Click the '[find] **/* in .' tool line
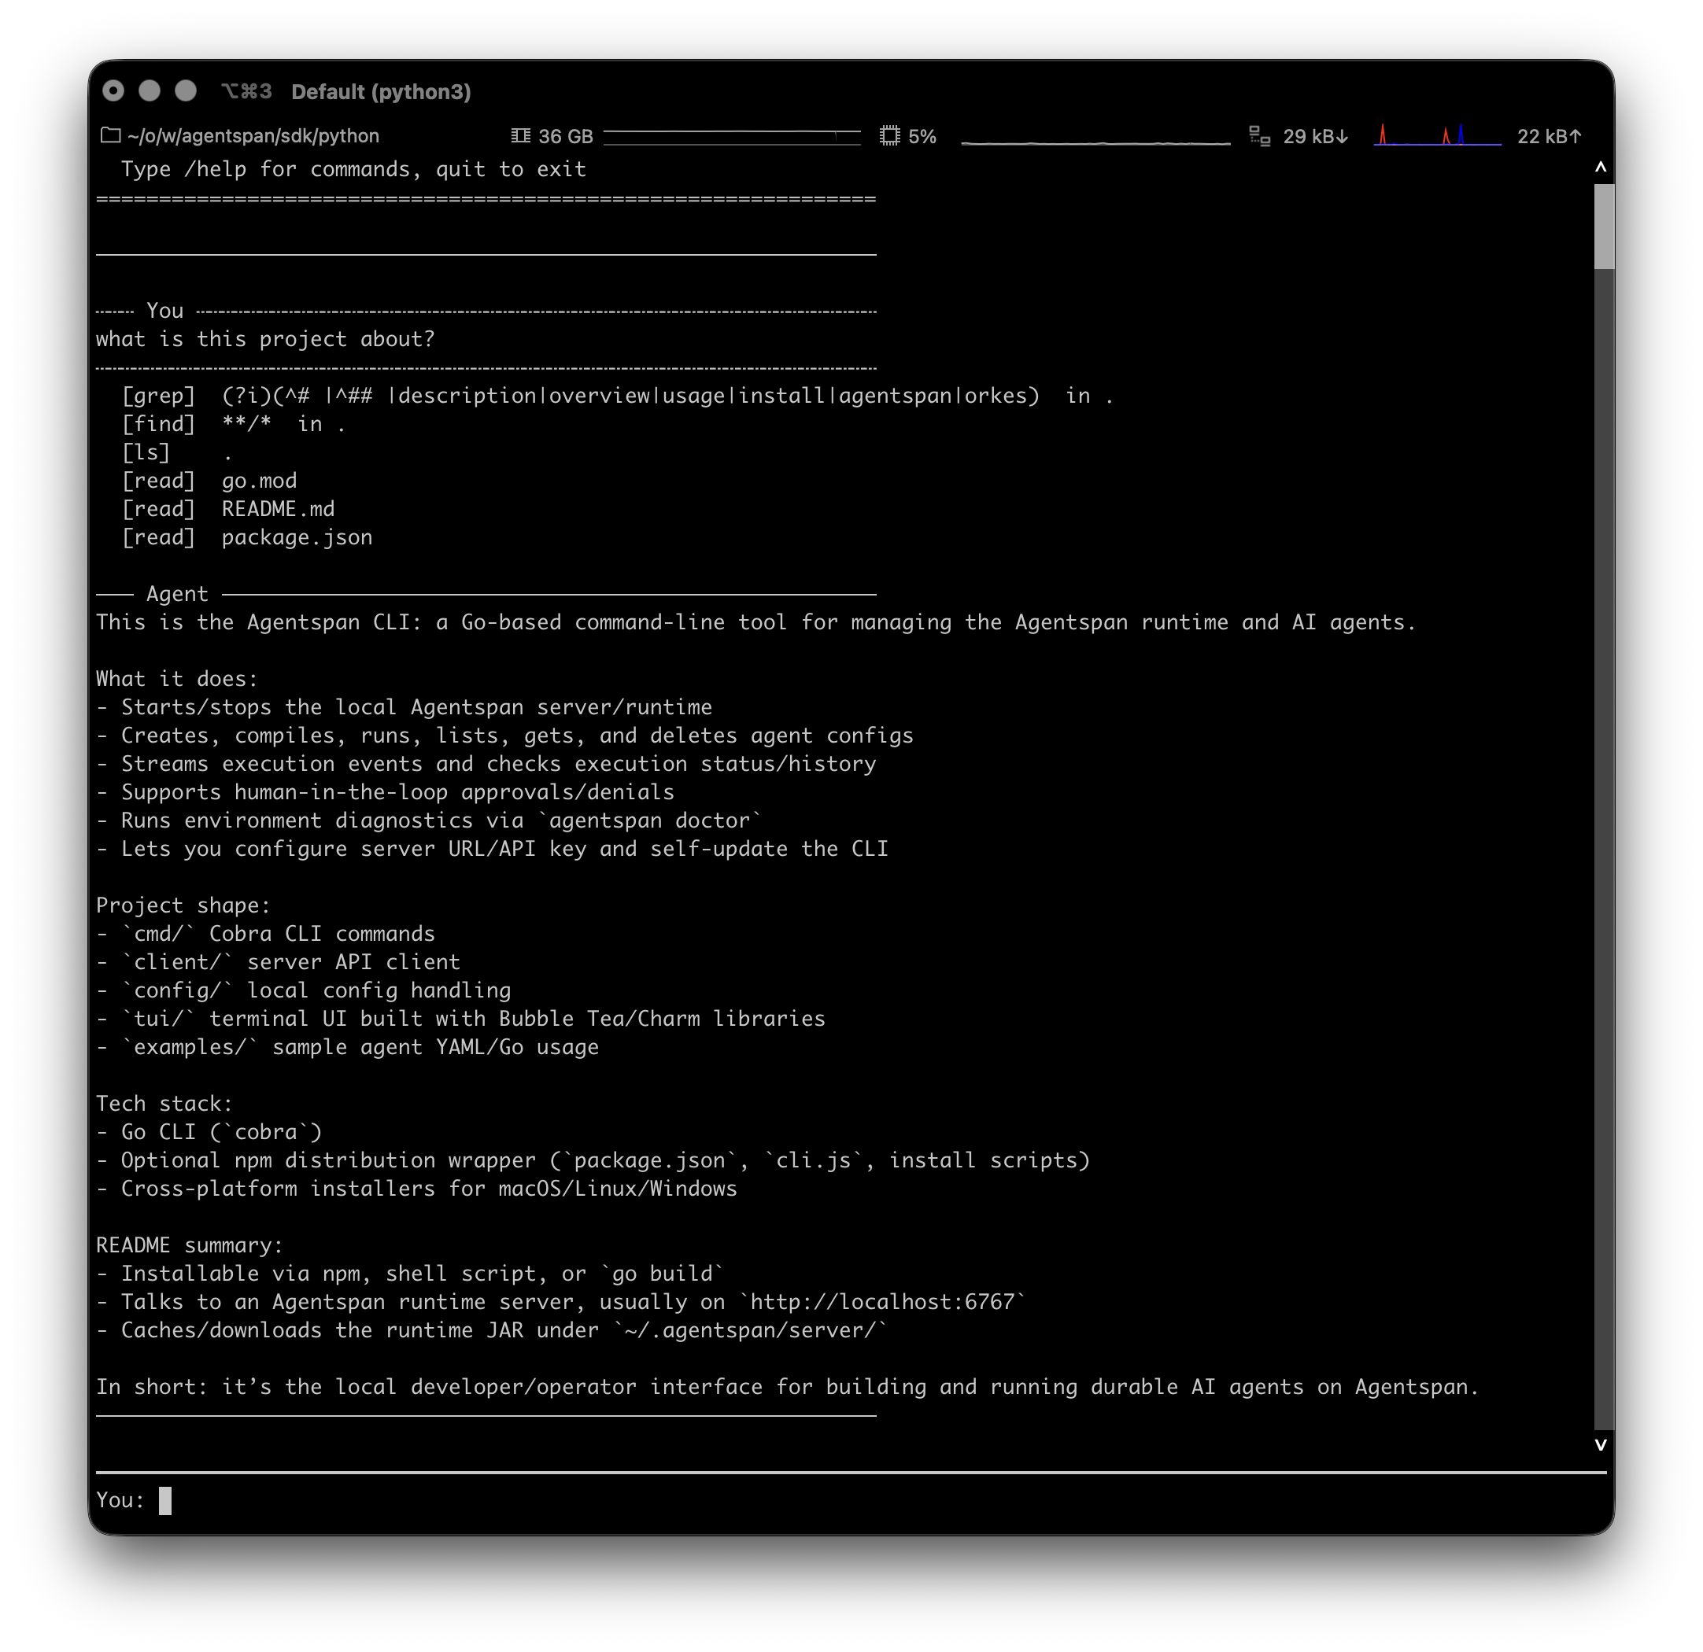1703x1652 pixels. (234, 424)
